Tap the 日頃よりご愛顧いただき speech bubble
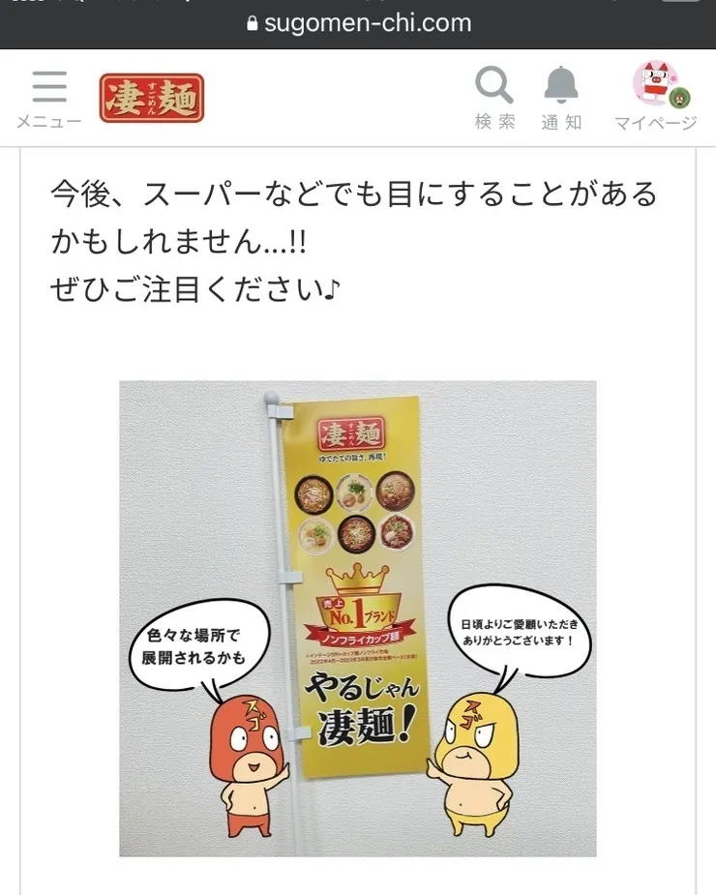The height and width of the screenshot is (895, 716). coord(519,634)
